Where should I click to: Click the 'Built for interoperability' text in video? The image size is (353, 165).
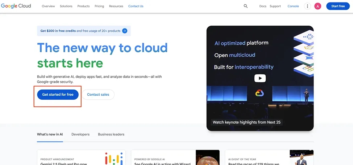click(244, 67)
